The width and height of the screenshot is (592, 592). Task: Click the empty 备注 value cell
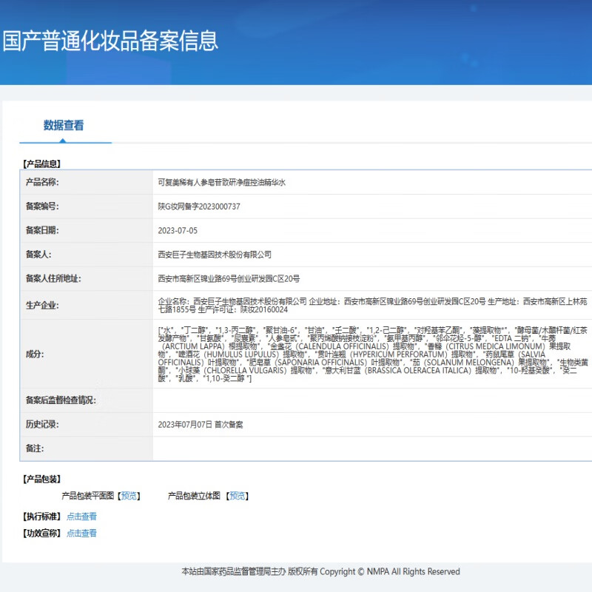tap(370, 448)
